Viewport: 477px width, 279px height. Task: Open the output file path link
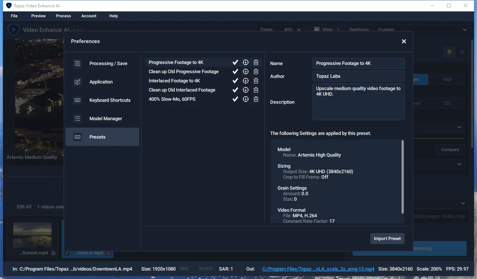(318, 269)
